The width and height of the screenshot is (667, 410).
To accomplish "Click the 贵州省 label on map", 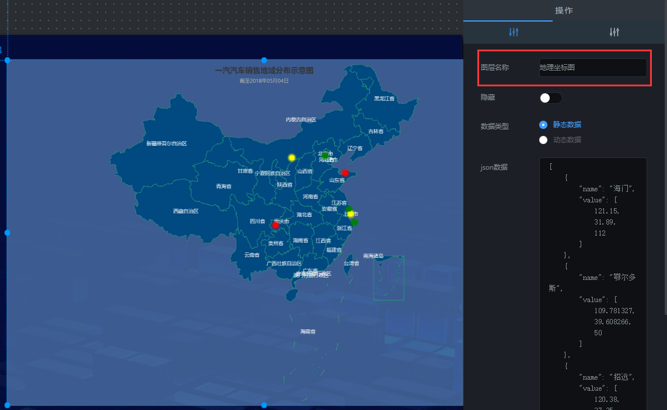I will coord(275,244).
